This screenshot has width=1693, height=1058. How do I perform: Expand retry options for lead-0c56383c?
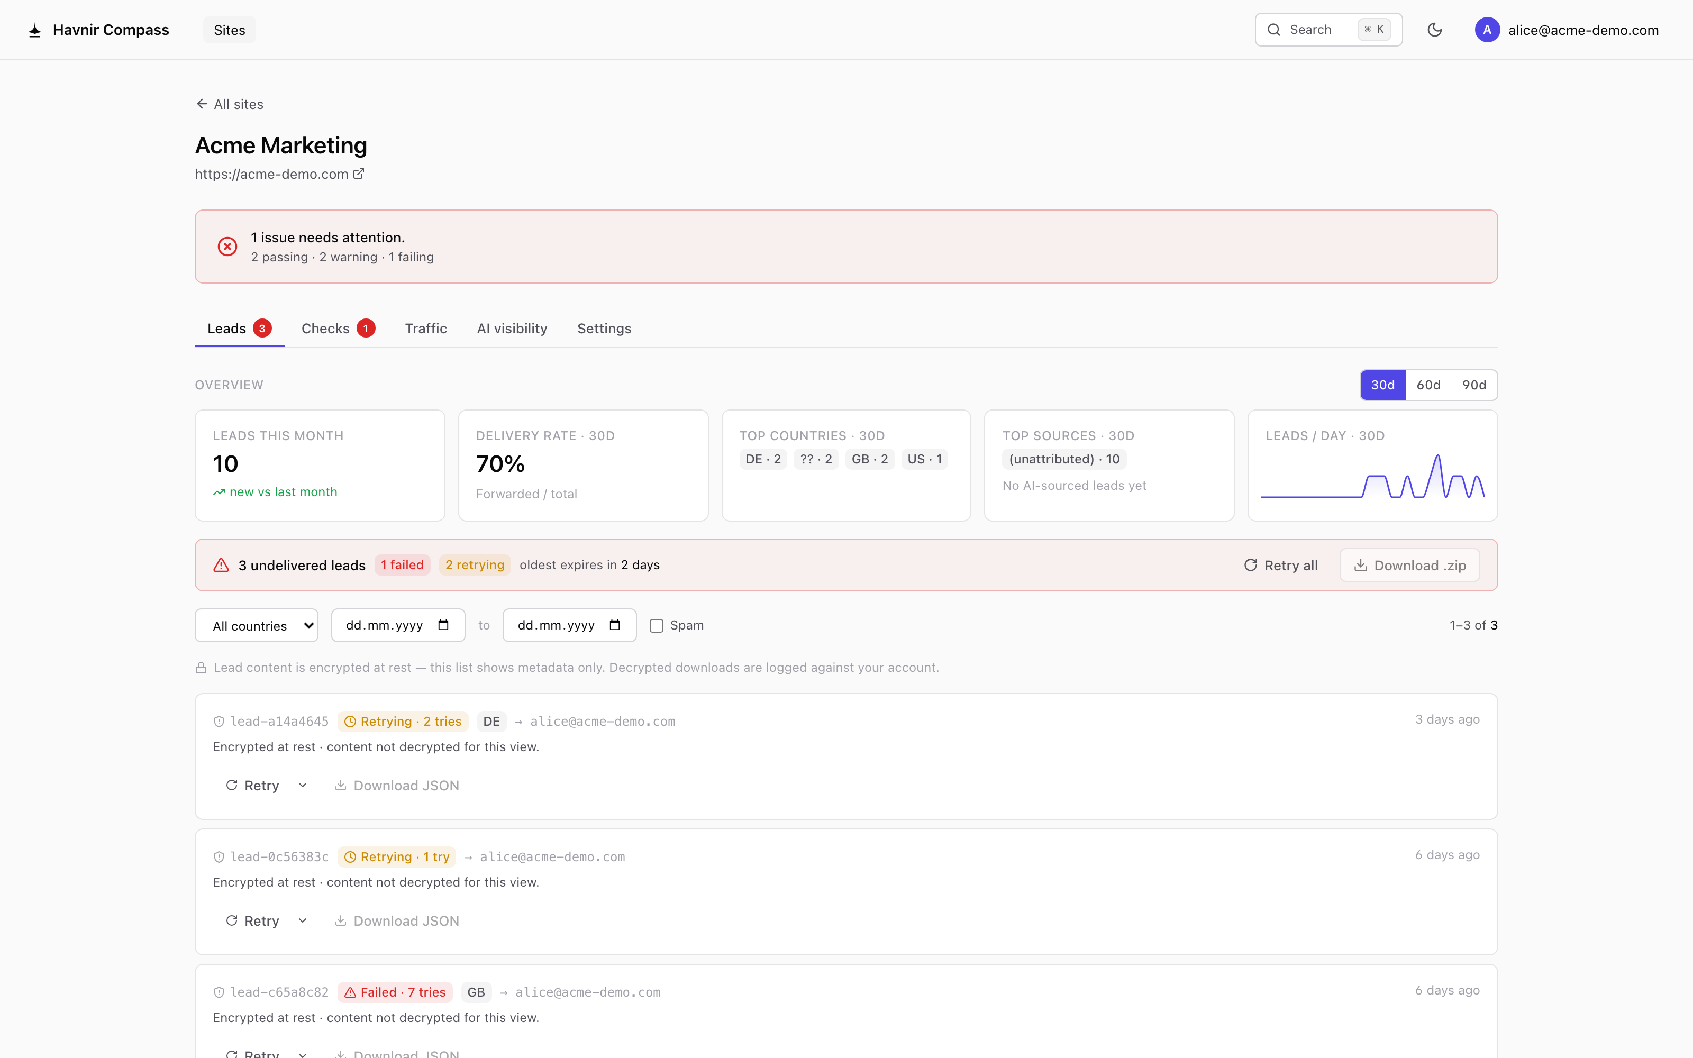302,921
